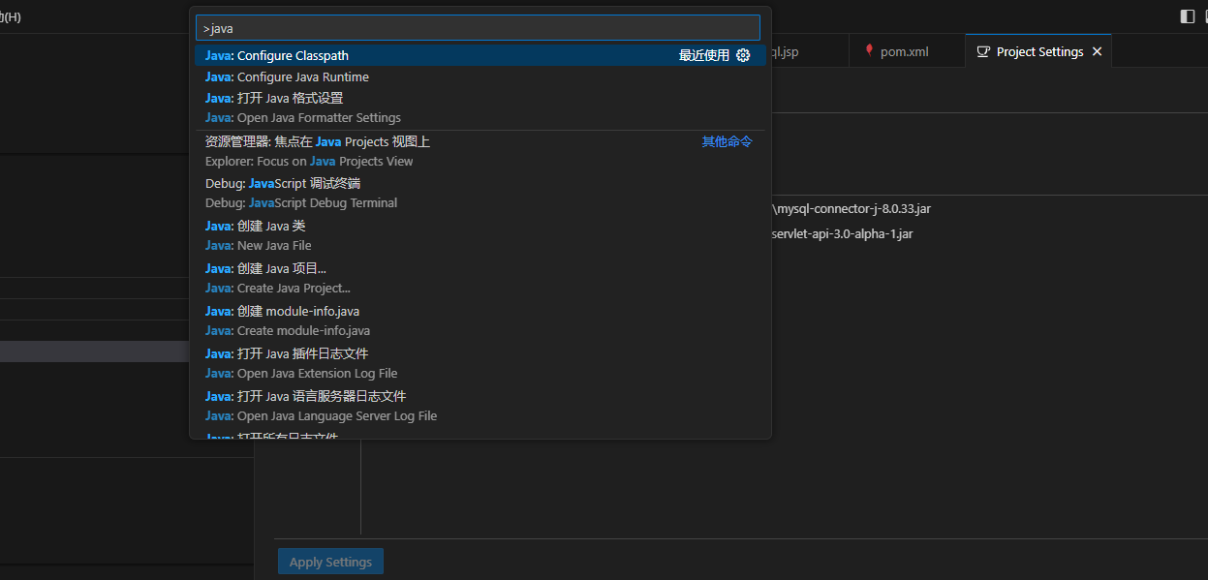Pick 'Java: 打开 Java 语言服务器日志文件' command
The height and width of the screenshot is (580, 1208).
pos(480,406)
